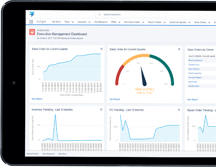Open the RFQs tab

114,22
